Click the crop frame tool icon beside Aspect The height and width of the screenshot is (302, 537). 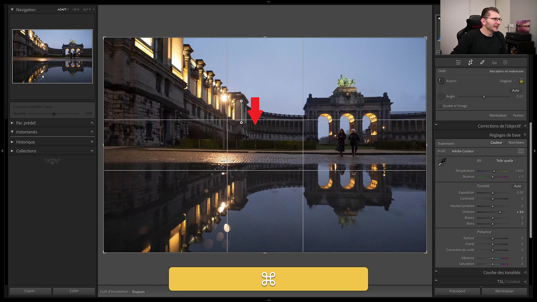[441, 81]
